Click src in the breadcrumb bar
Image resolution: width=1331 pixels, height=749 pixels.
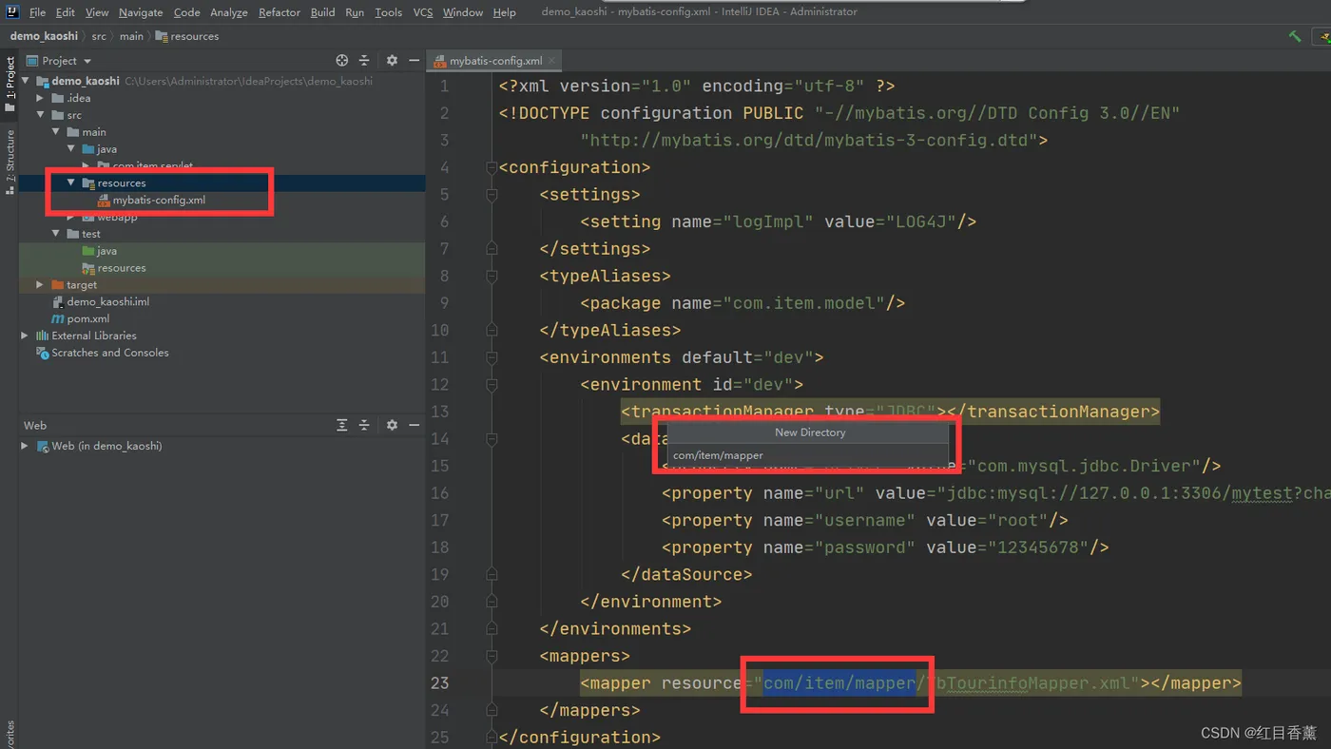coord(99,36)
